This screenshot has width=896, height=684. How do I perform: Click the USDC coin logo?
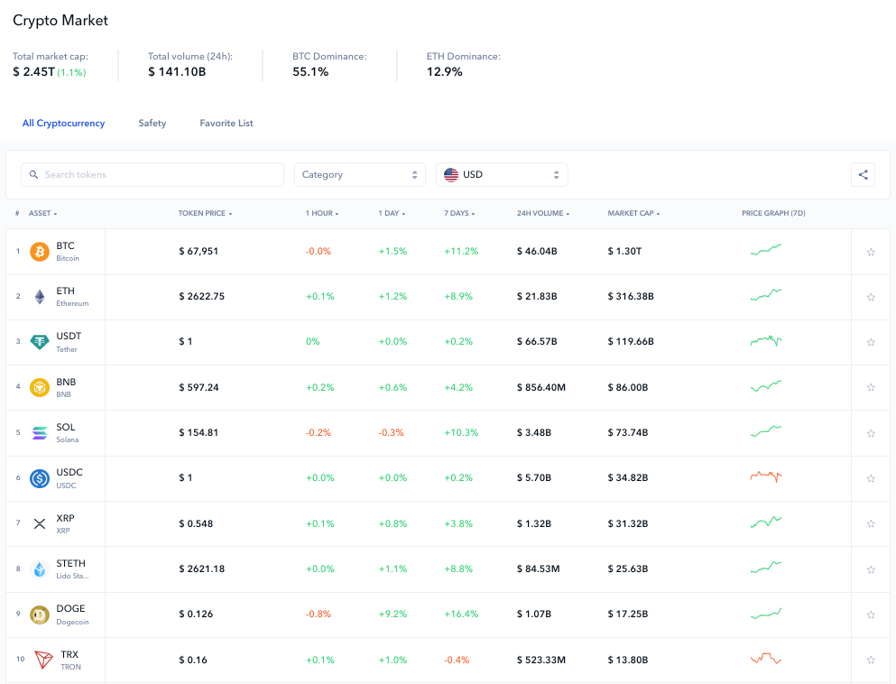40,478
